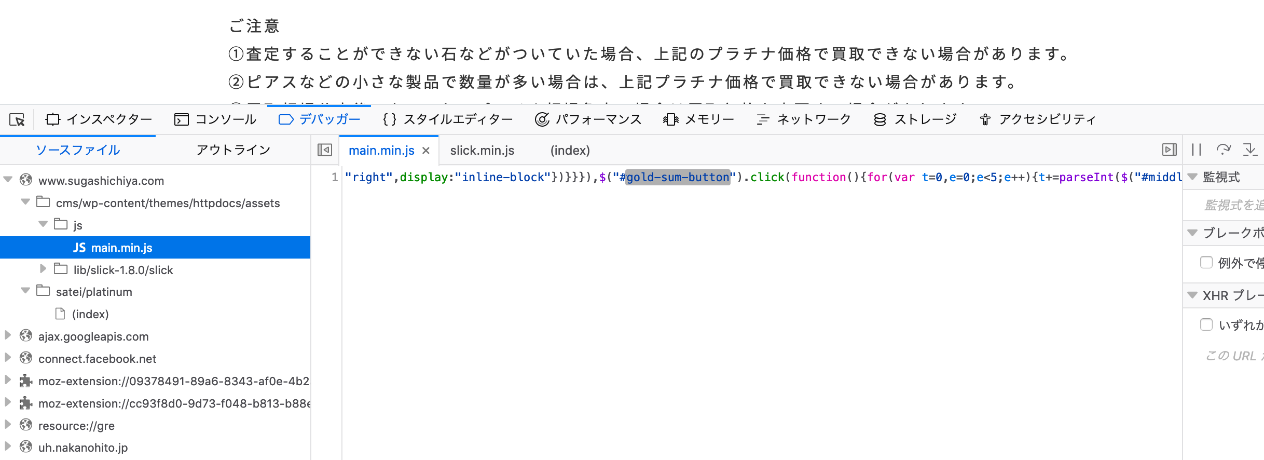Switch to the コンソール panel

[x=215, y=119]
